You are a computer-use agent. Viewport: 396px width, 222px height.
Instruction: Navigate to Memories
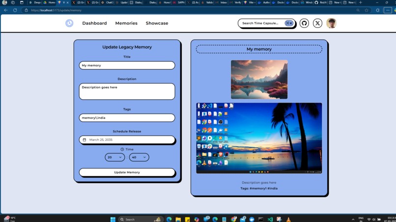pyautogui.click(x=126, y=23)
